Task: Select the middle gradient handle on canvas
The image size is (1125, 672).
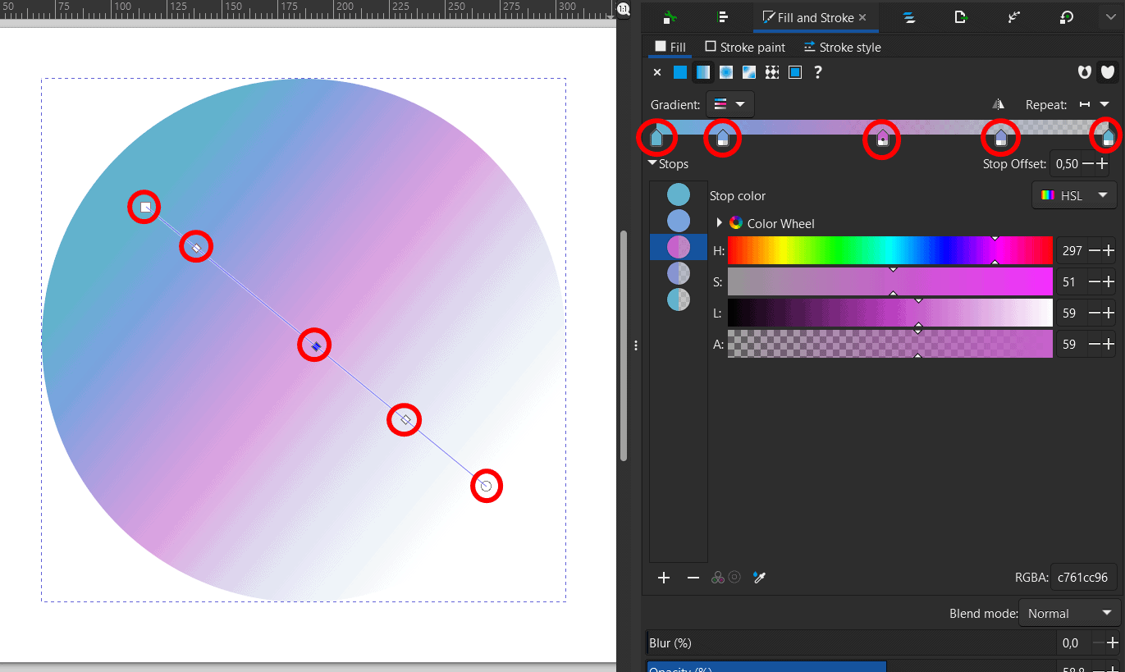Action: [x=315, y=346]
